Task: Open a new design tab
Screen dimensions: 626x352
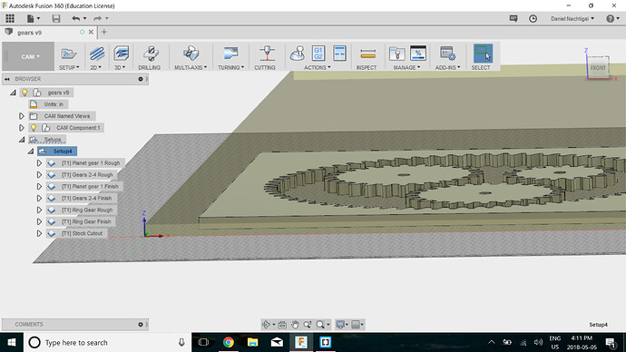Action: [104, 32]
